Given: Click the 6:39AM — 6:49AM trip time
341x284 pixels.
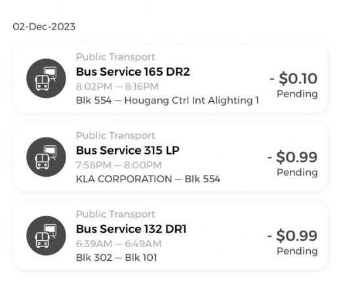Looking at the screenshot, I should click(119, 244).
